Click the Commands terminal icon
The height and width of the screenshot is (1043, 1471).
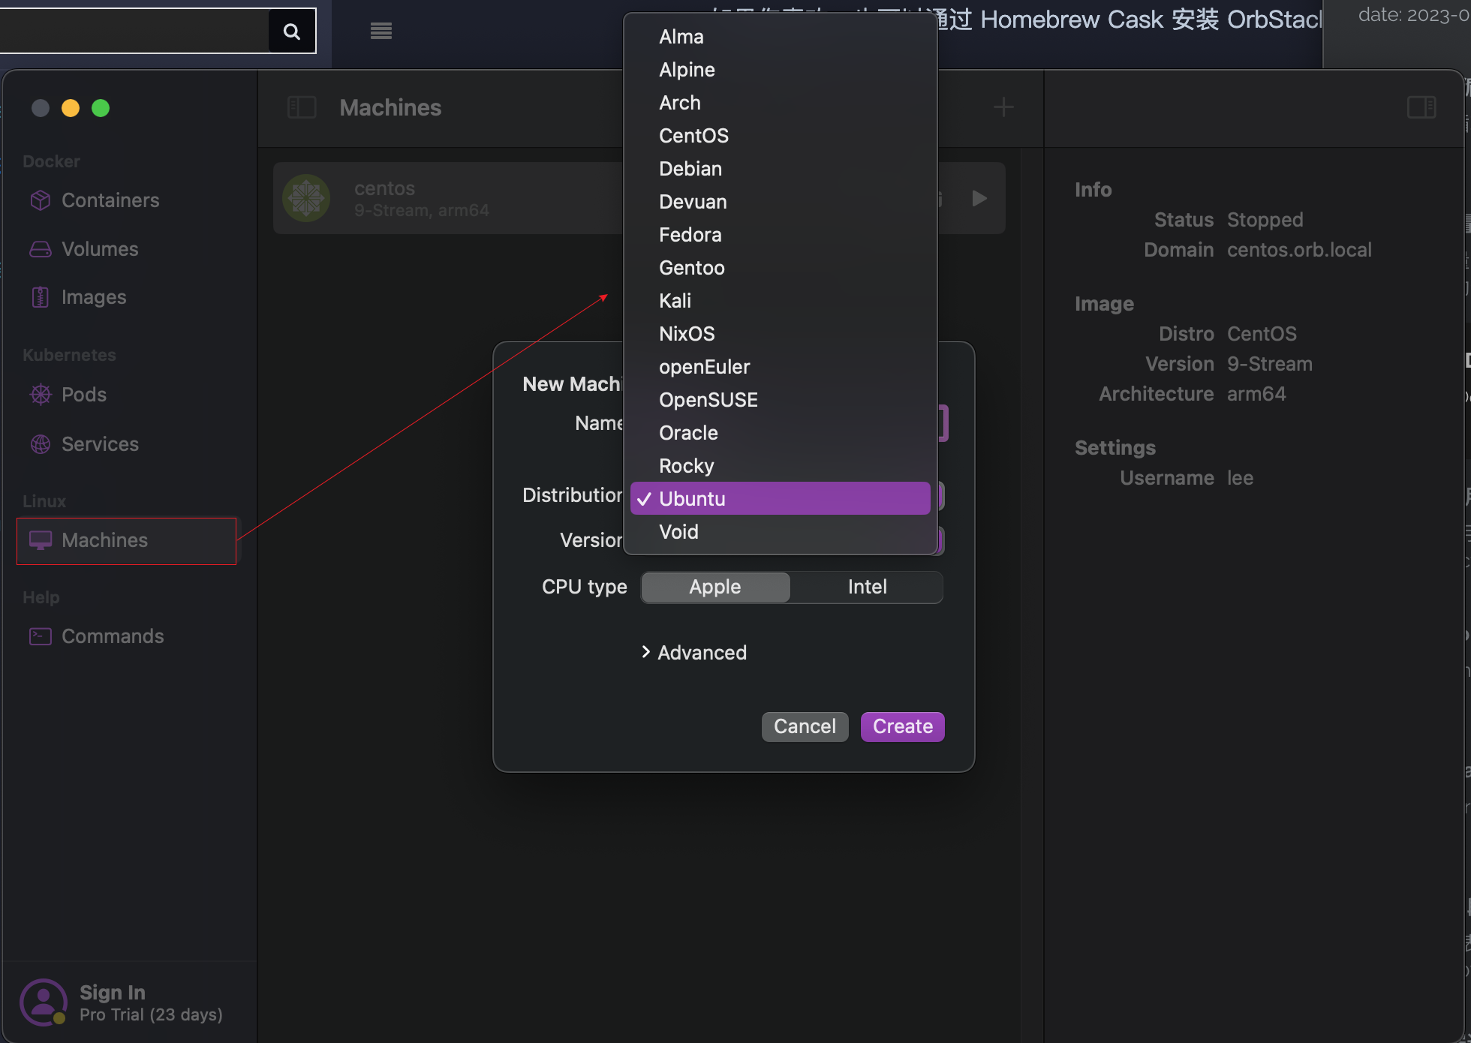pos(41,636)
